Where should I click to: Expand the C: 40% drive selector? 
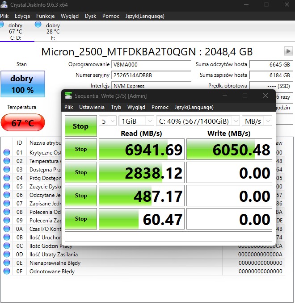coord(197,121)
